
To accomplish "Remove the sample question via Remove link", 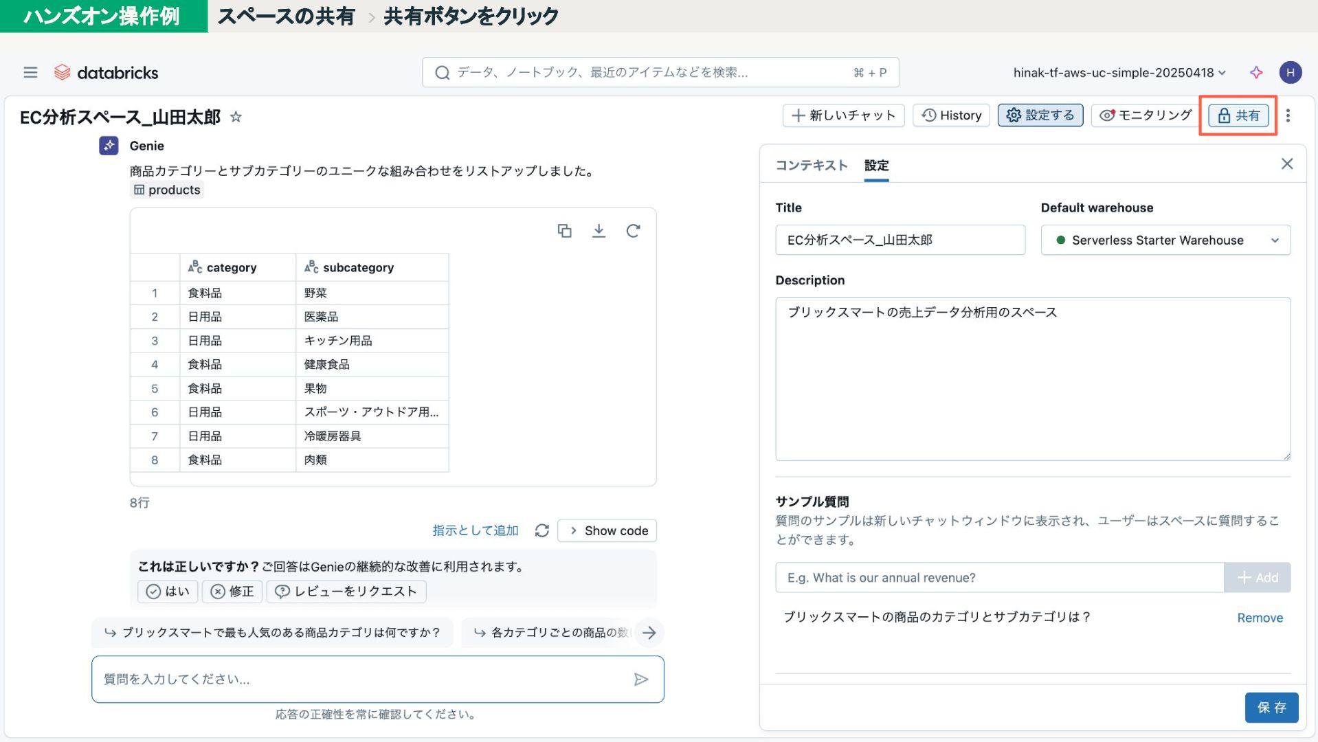I will (x=1260, y=618).
